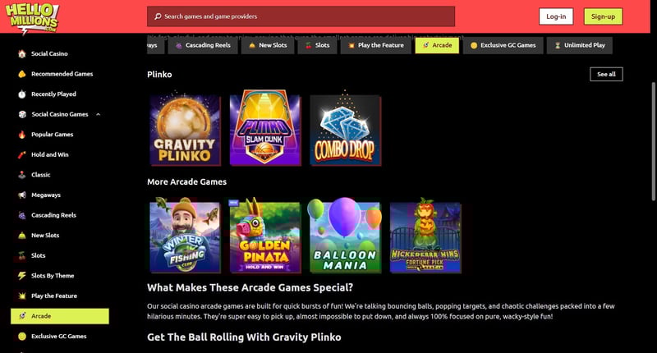
Task: Click the Sign-up button
Action: [x=603, y=16]
